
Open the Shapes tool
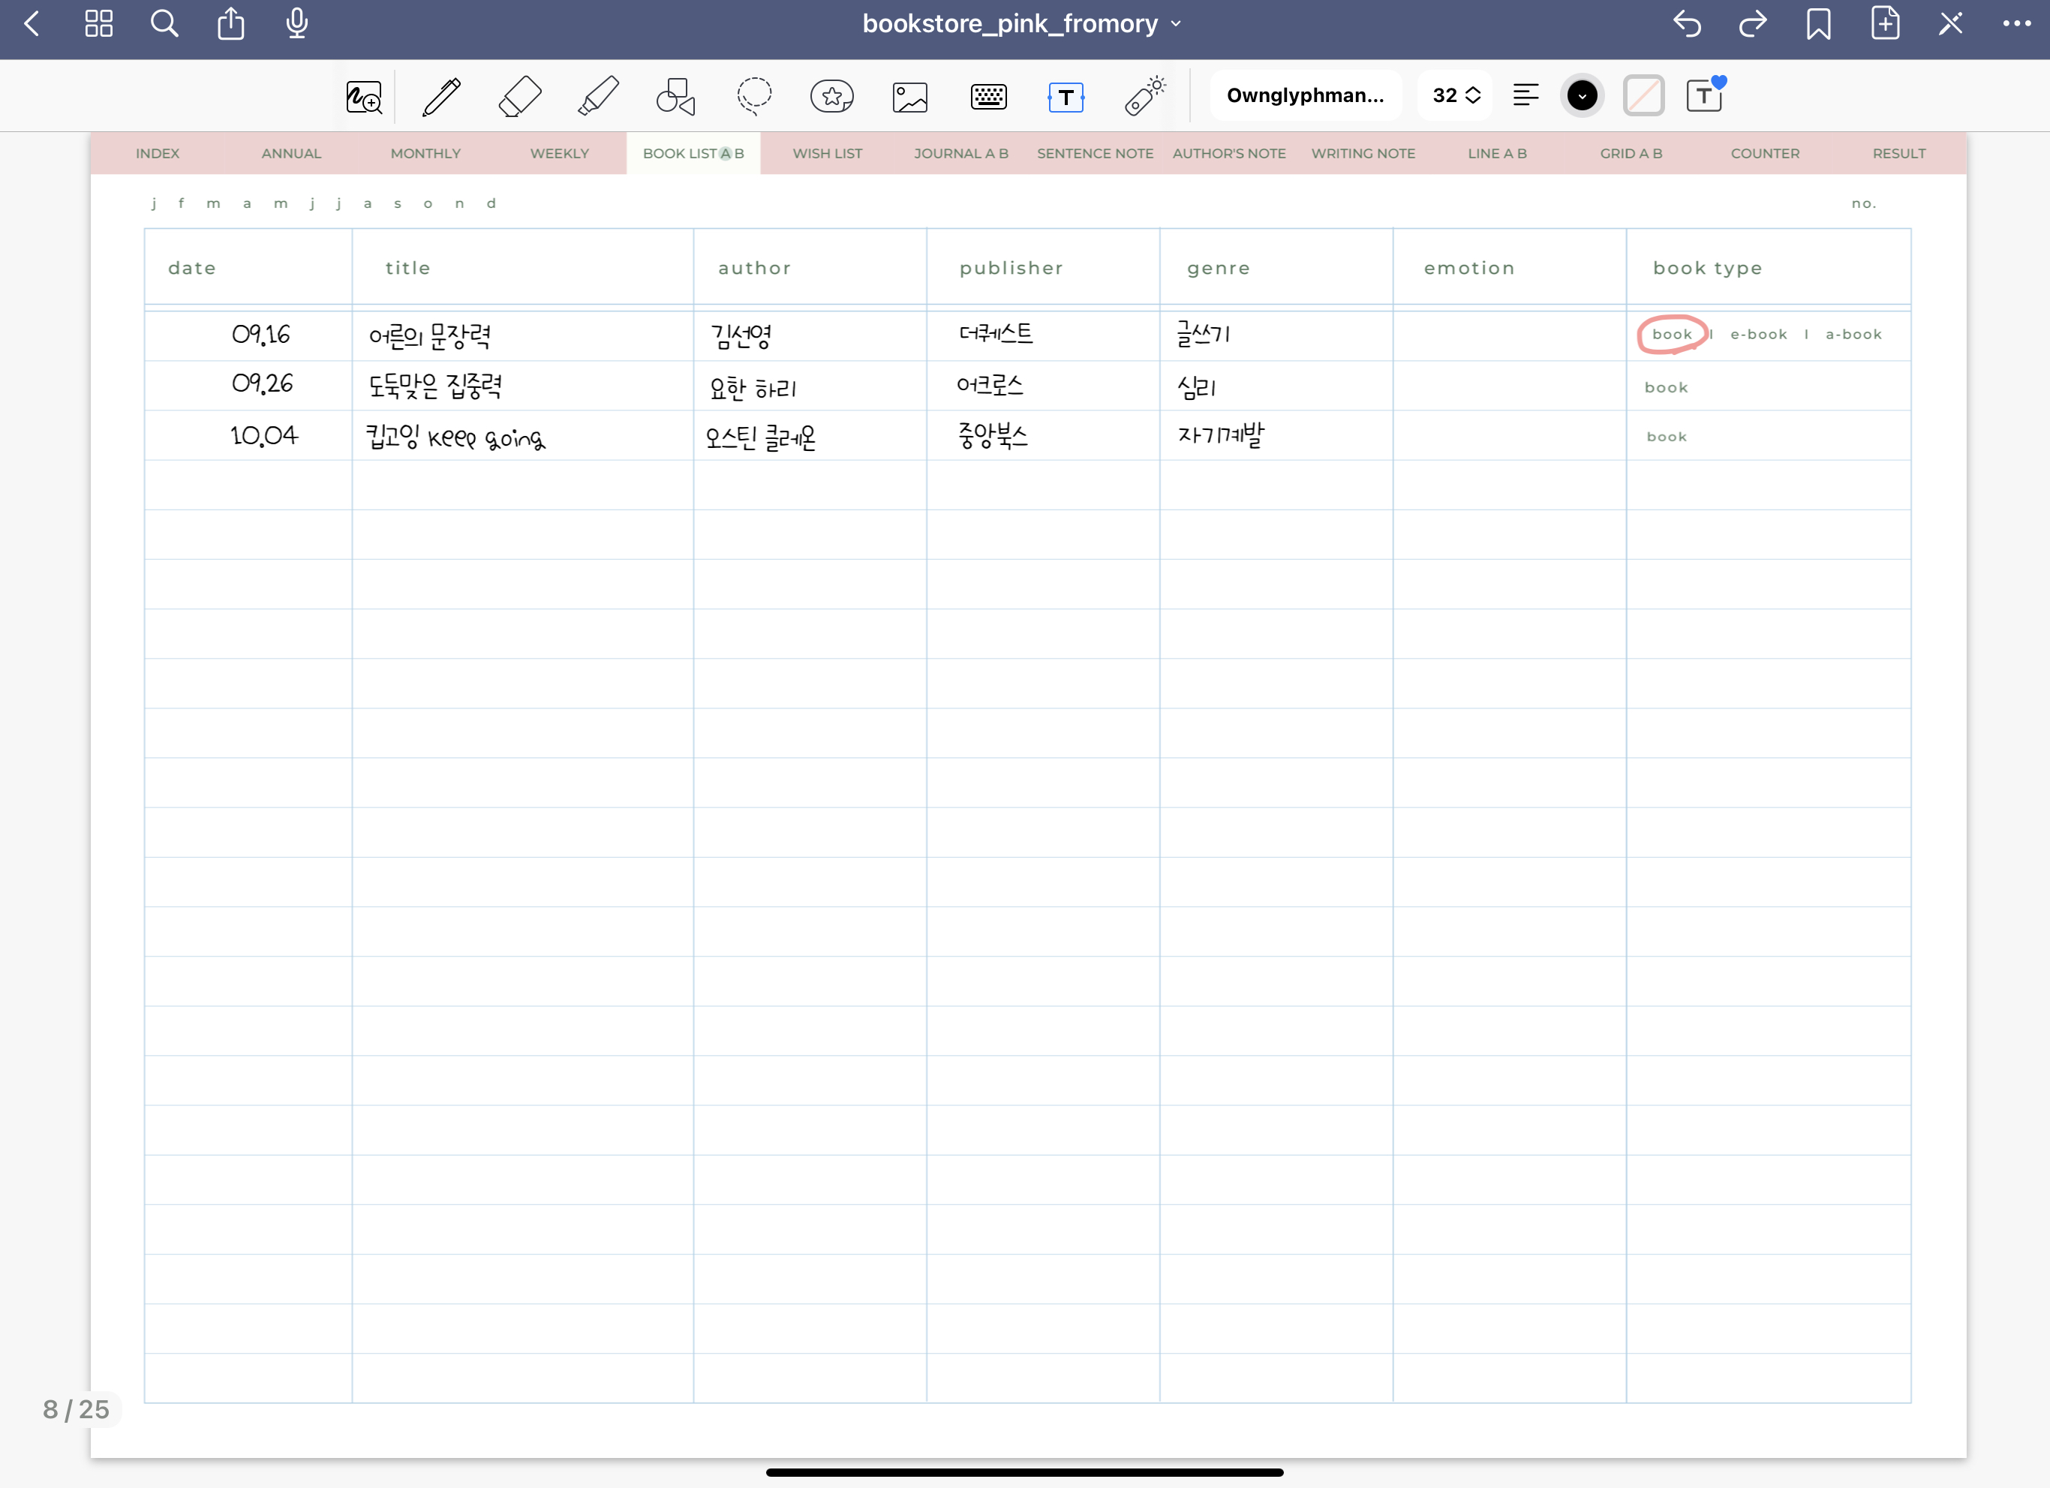coord(675,96)
